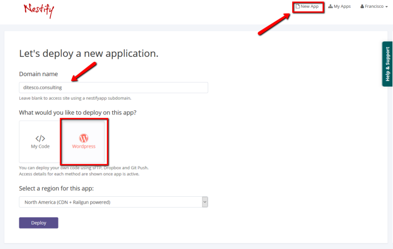
Task: Click the 'Leave blank to access site' hint text
Action: [75, 98]
